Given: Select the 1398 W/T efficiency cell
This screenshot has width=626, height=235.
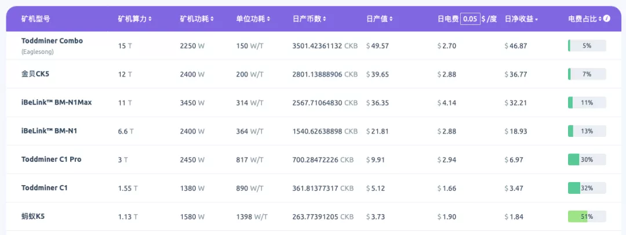Looking at the screenshot, I should point(252,216).
